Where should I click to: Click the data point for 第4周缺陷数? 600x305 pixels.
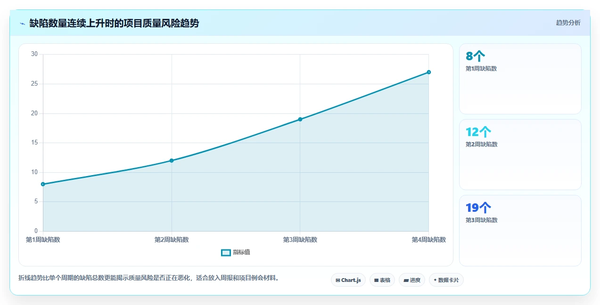pos(428,72)
